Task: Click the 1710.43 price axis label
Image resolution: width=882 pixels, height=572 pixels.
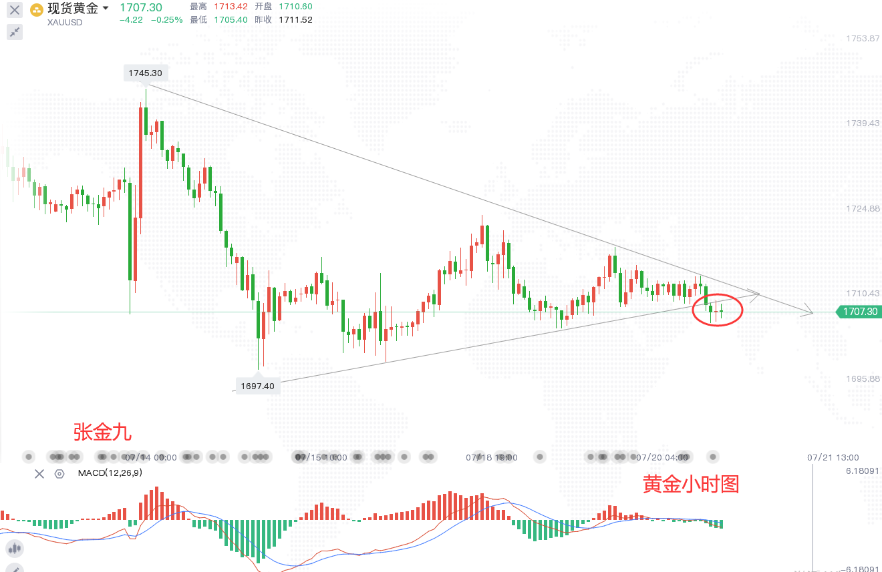Action: [x=862, y=294]
